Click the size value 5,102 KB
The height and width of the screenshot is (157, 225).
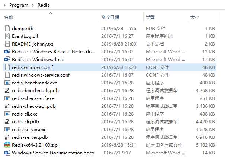[x=206, y=145]
